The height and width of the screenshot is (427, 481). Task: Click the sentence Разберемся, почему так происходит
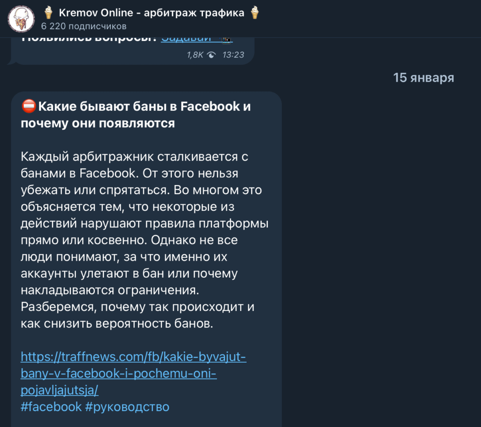[x=137, y=307]
